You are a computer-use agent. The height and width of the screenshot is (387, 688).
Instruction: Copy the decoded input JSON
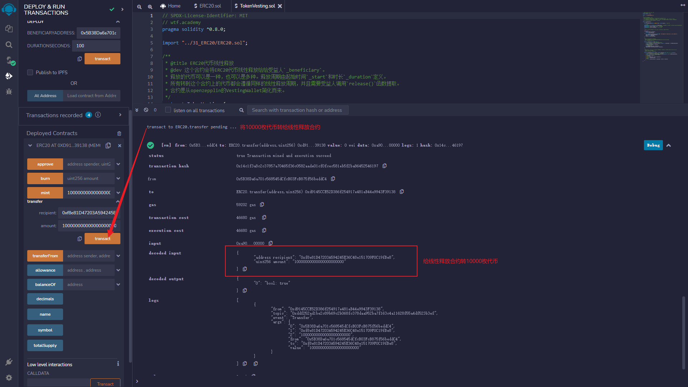[x=245, y=269]
